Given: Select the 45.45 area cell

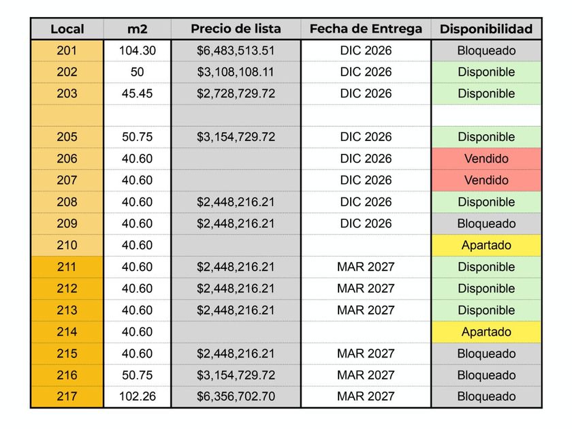Looking at the screenshot, I should pos(137,94).
